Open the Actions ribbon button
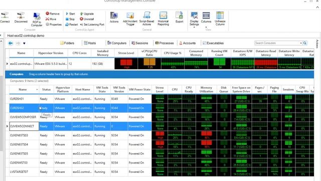This screenshot has width=321, height=181. pyautogui.click(x=114, y=17)
